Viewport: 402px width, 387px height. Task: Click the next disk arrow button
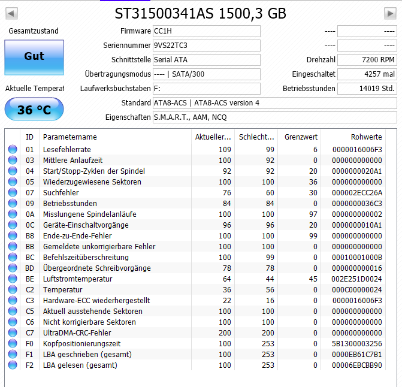tap(390, 13)
